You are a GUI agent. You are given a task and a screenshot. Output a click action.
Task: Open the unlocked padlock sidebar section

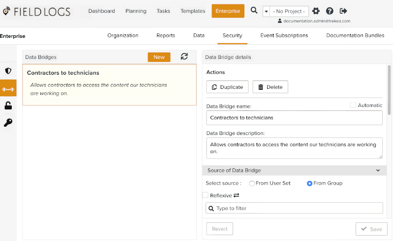pyautogui.click(x=8, y=106)
